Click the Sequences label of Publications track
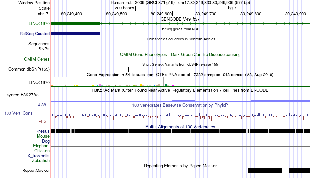 [x=39, y=44]
